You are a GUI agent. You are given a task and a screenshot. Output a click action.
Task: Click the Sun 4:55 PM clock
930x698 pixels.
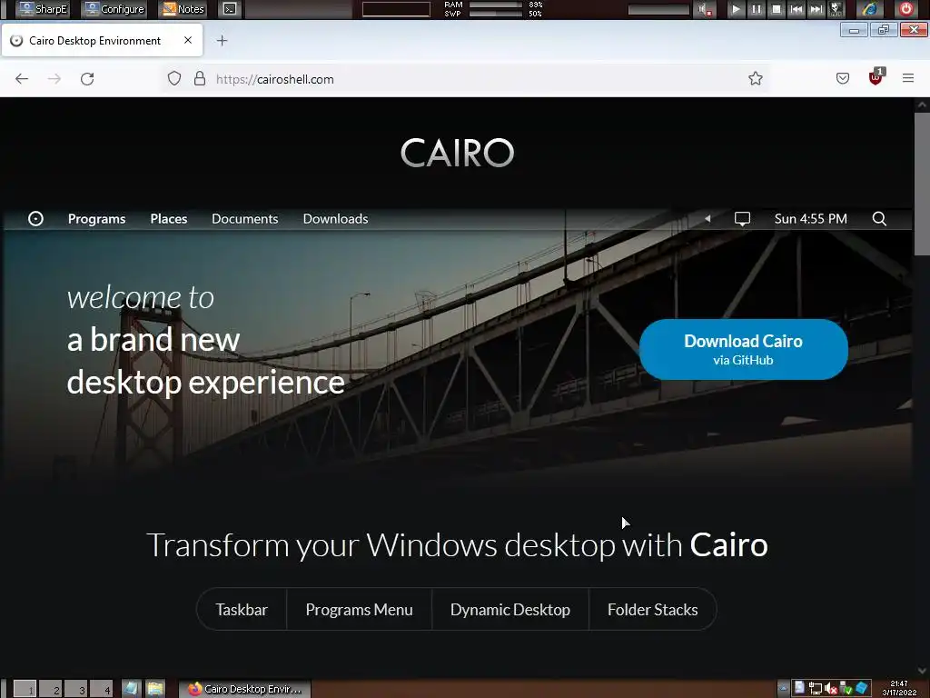click(x=811, y=219)
